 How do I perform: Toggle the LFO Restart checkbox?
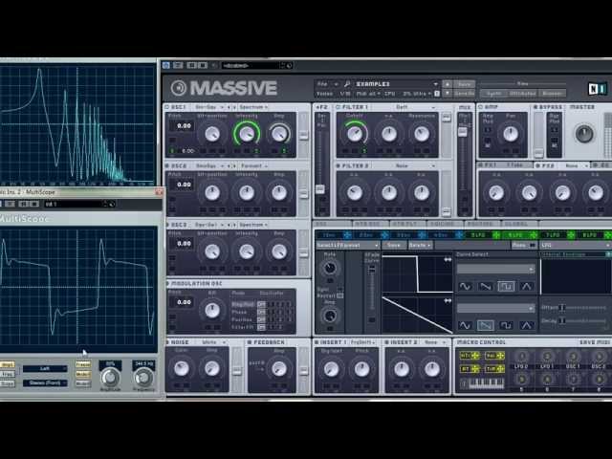340,295
